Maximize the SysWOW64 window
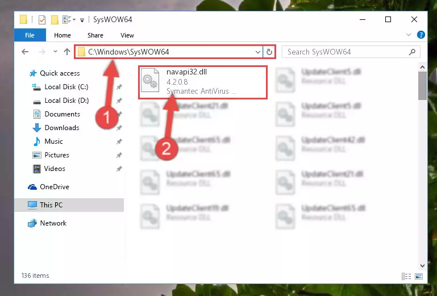The height and width of the screenshot is (296, 437). pos(388,19)
